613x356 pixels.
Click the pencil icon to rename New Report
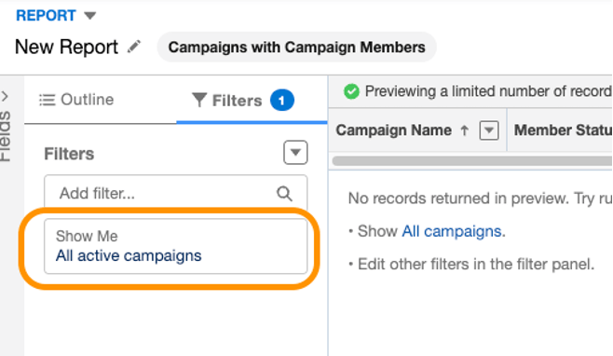click(x=134, y=47)
